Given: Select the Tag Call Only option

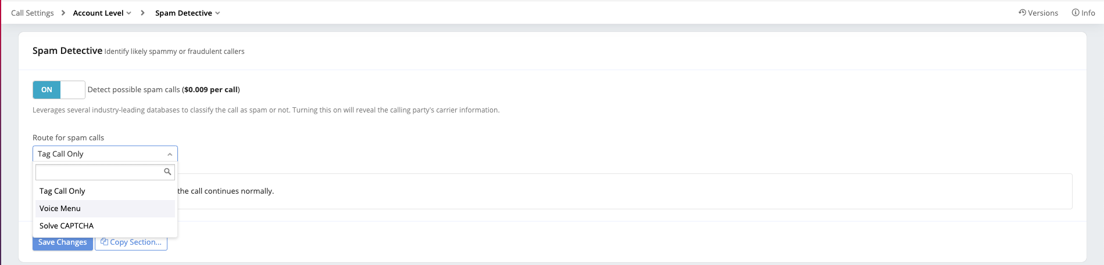Looking at the screenshot, I should [x=63, y=191].
